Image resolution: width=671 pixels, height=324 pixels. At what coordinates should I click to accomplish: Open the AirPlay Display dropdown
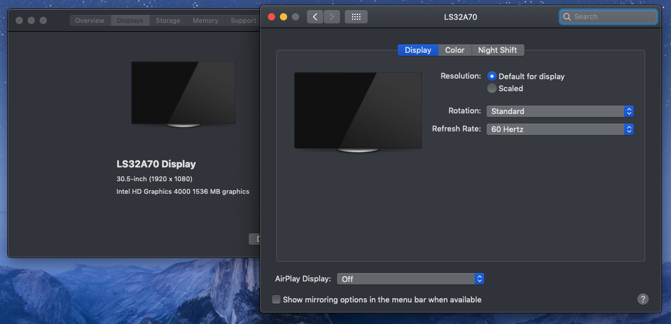pyautogui.click(x=410, y=279)
